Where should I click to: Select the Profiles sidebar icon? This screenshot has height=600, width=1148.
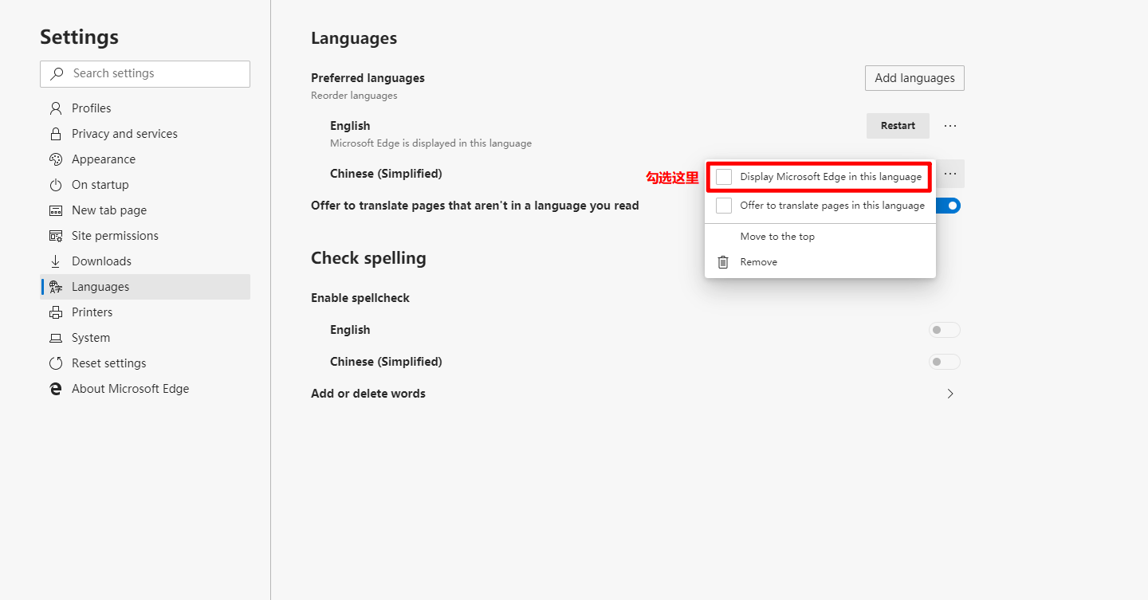click(x=55, y=108)
